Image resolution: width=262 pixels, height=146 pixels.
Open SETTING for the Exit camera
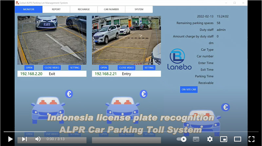75,68
